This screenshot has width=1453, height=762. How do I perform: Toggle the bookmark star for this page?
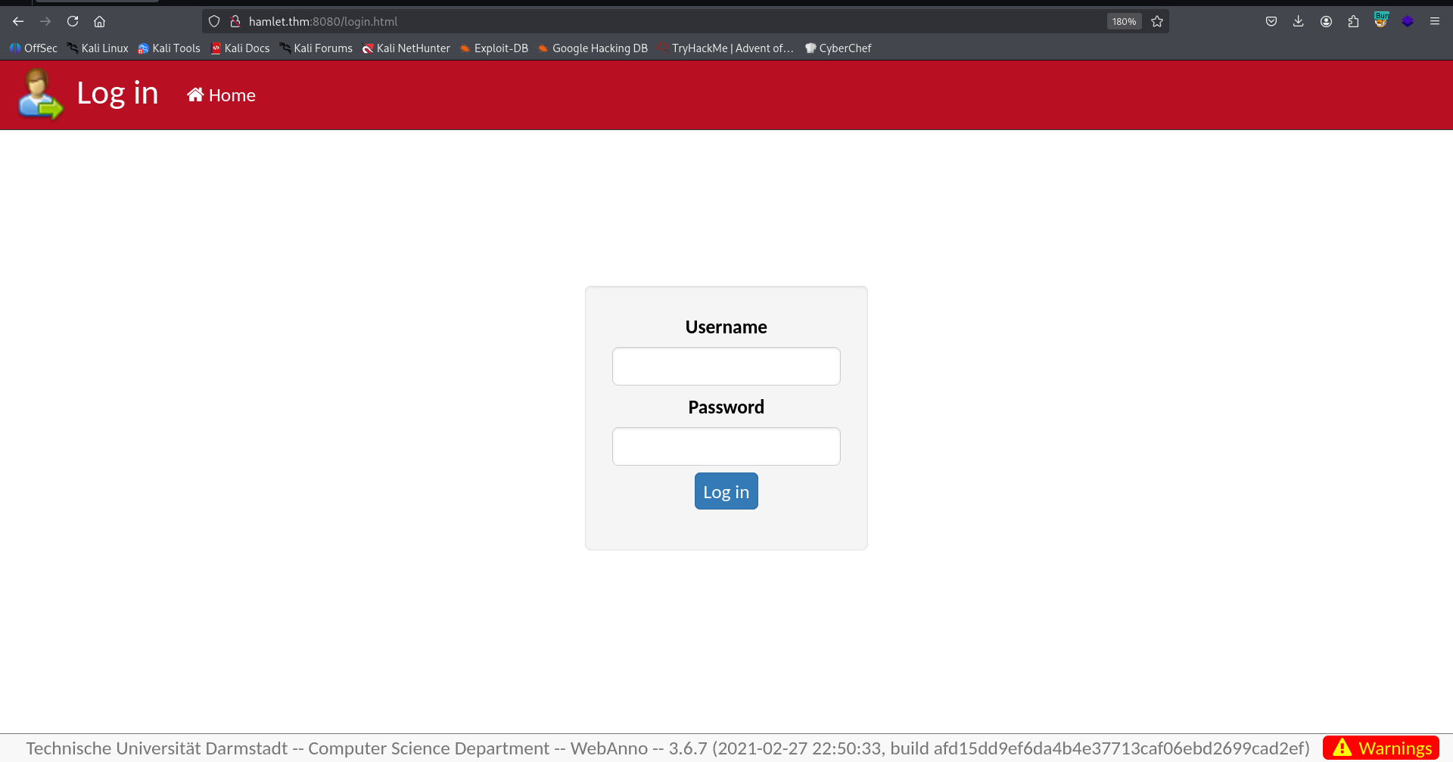tap(1156, 21)
